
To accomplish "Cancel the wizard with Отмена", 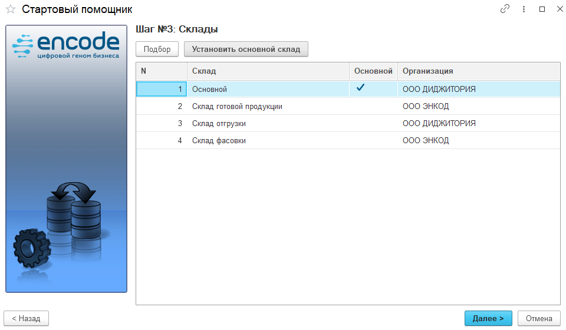I will (538, 318).
